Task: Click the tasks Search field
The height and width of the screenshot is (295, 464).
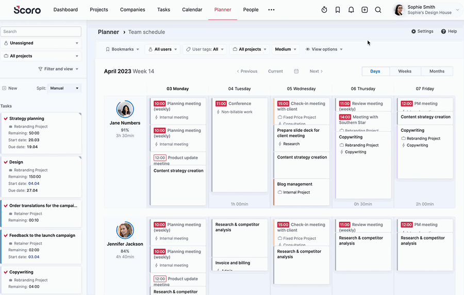Action: coord(41,31)
